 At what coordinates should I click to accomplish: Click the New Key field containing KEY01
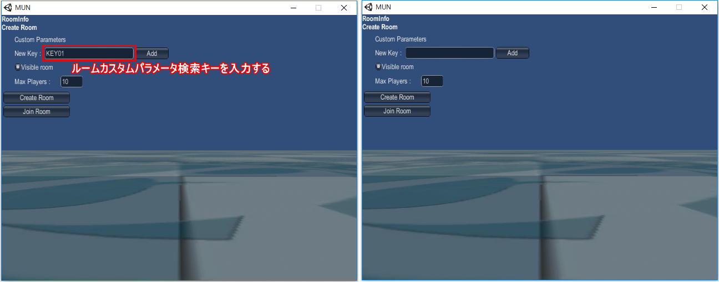point(89,53)
